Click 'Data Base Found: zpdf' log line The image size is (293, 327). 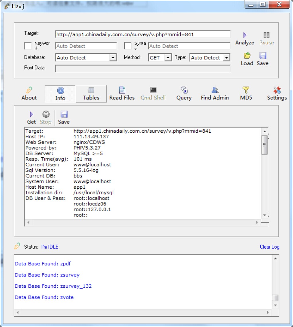43,264
